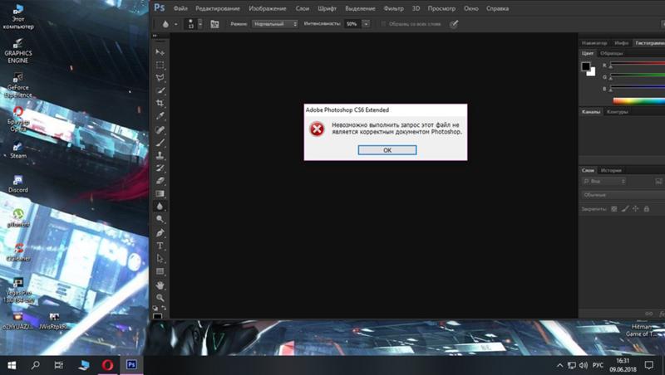The height and width of the screenshot is (375, 665).
Task: Select the Dodge tool
Action: pyautogui.click(x=160, y=219)
